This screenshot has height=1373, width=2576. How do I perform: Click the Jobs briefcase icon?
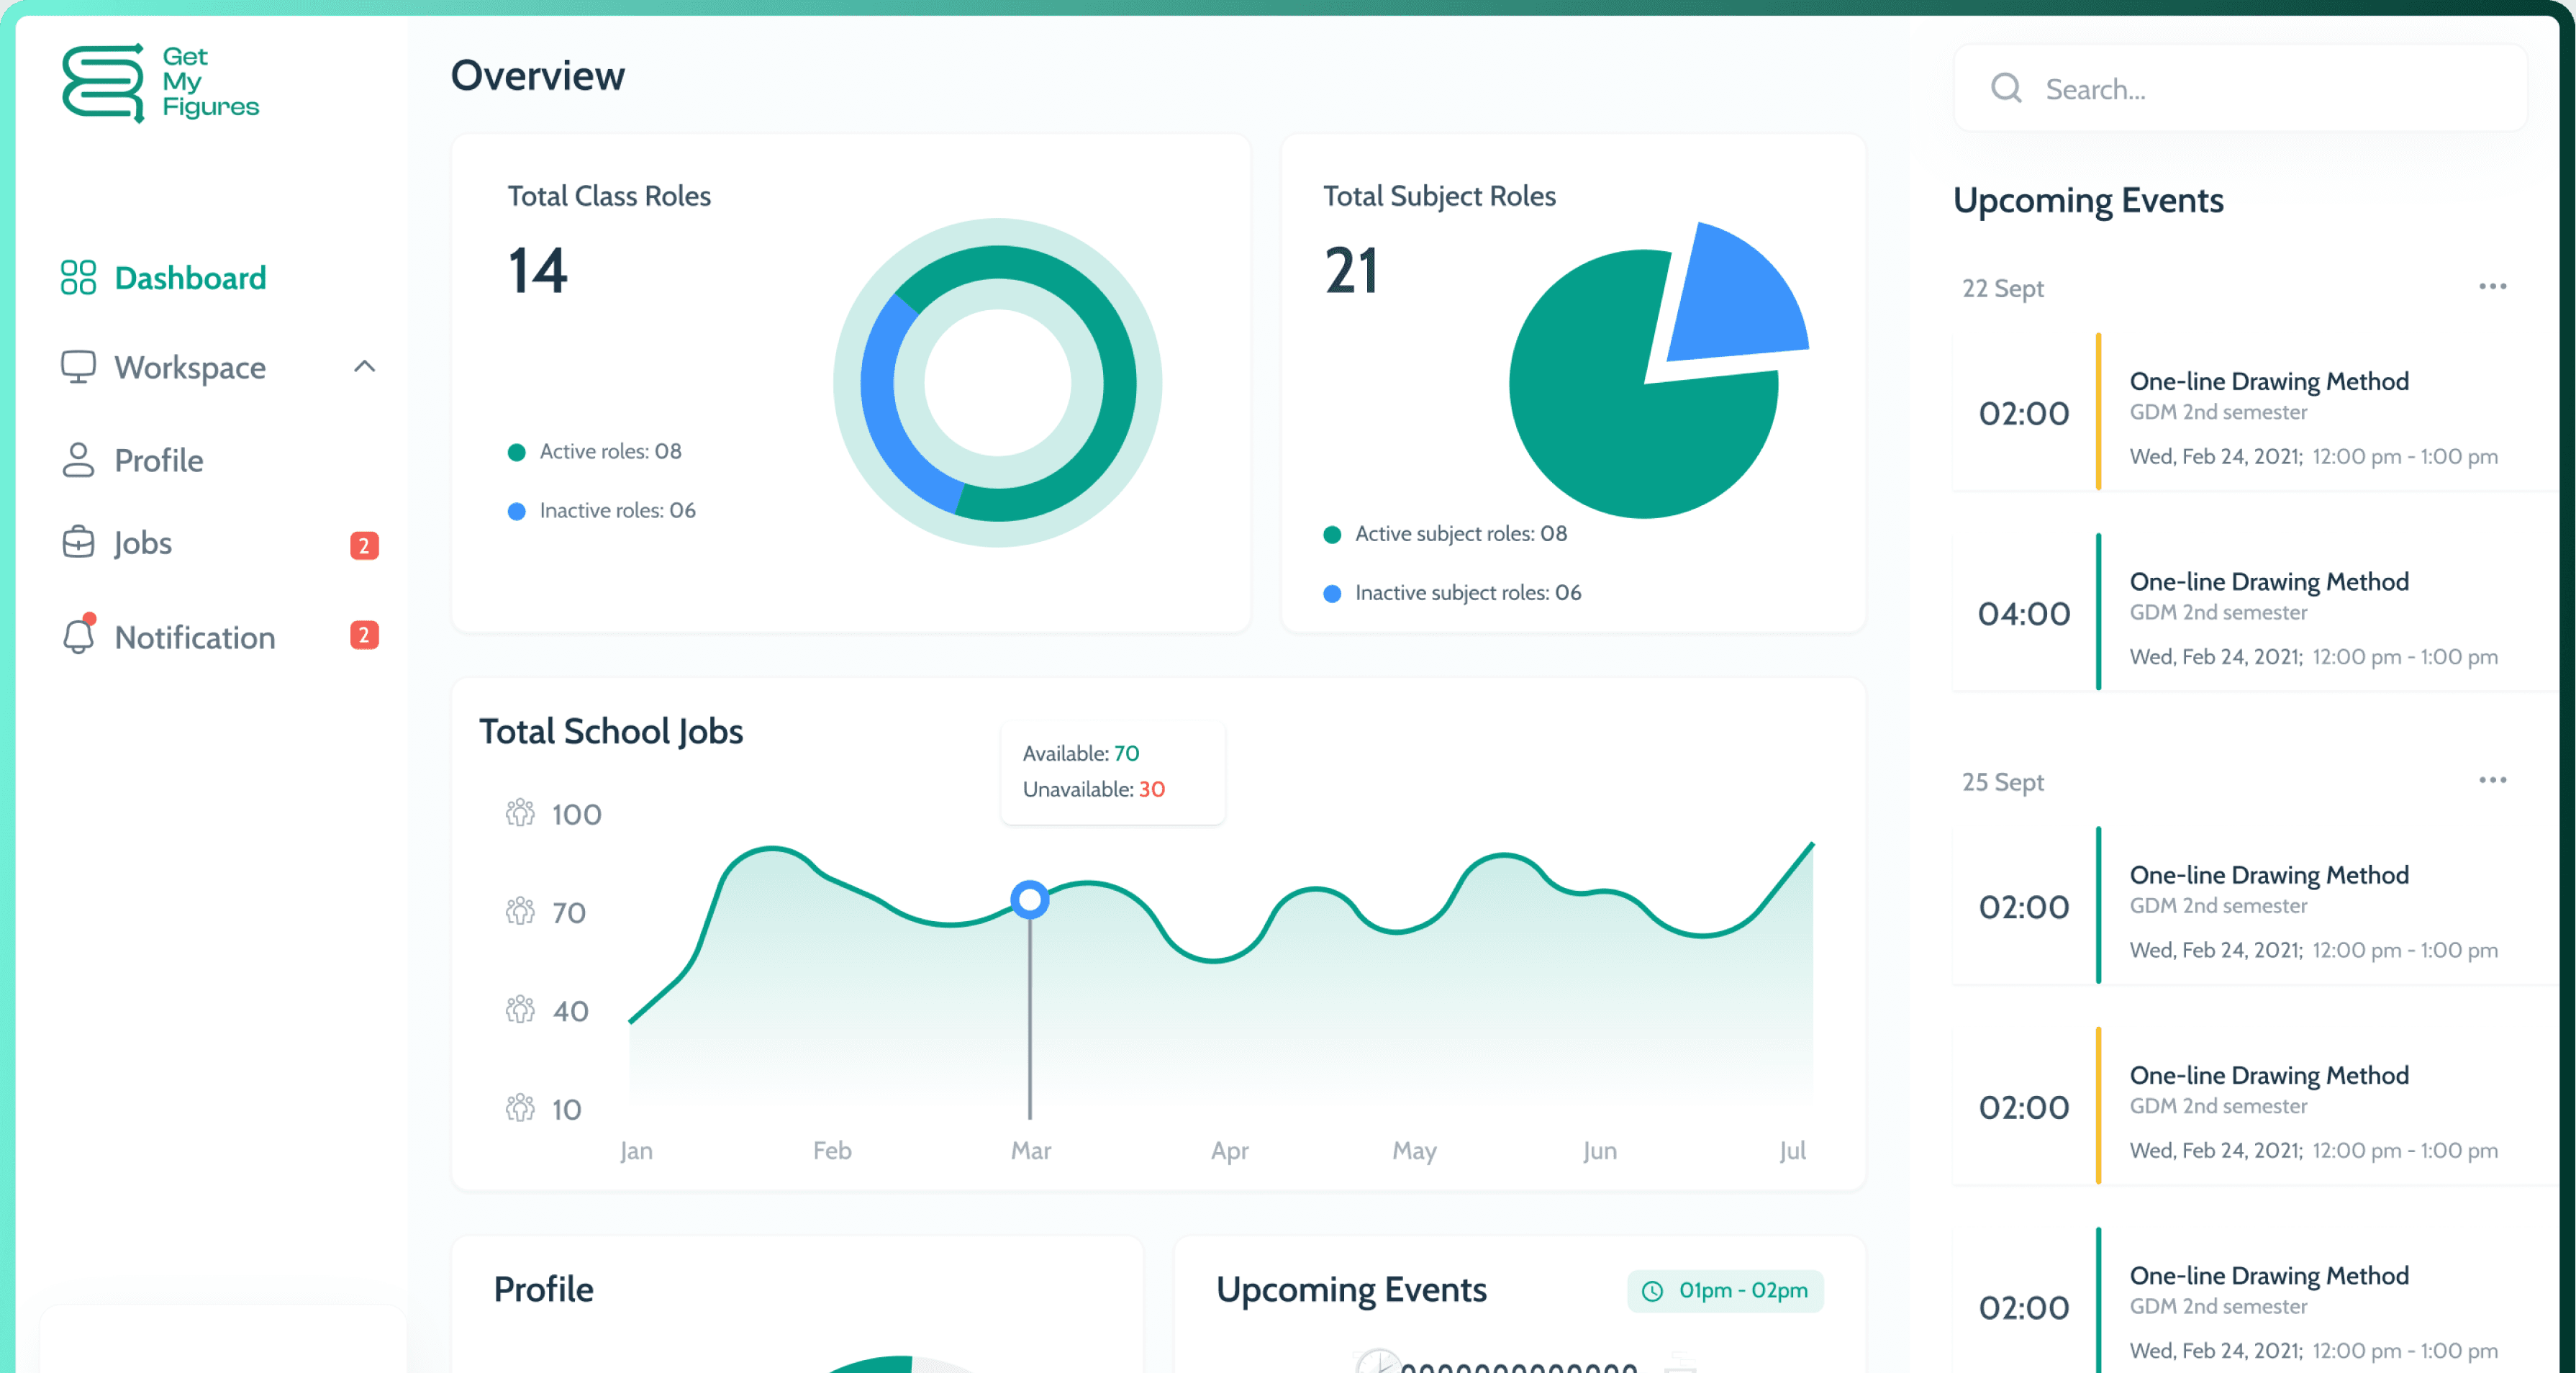point(78,542)
